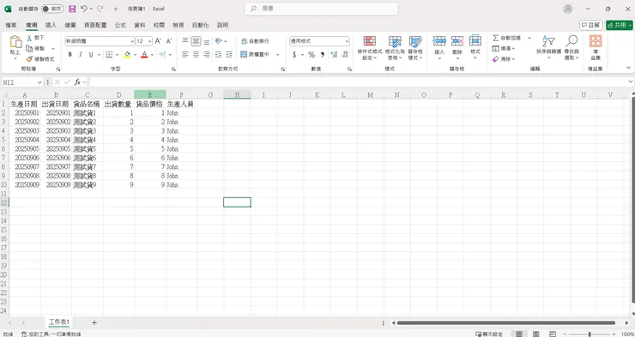Toggle middle align (selected) button
Viewport: 635px width, 337px height.
[196, 41]
